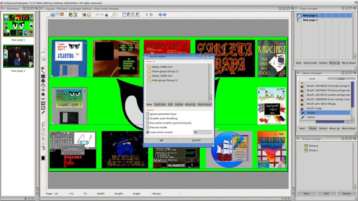Select the ellipse shape tool

(x=43, y=81)
